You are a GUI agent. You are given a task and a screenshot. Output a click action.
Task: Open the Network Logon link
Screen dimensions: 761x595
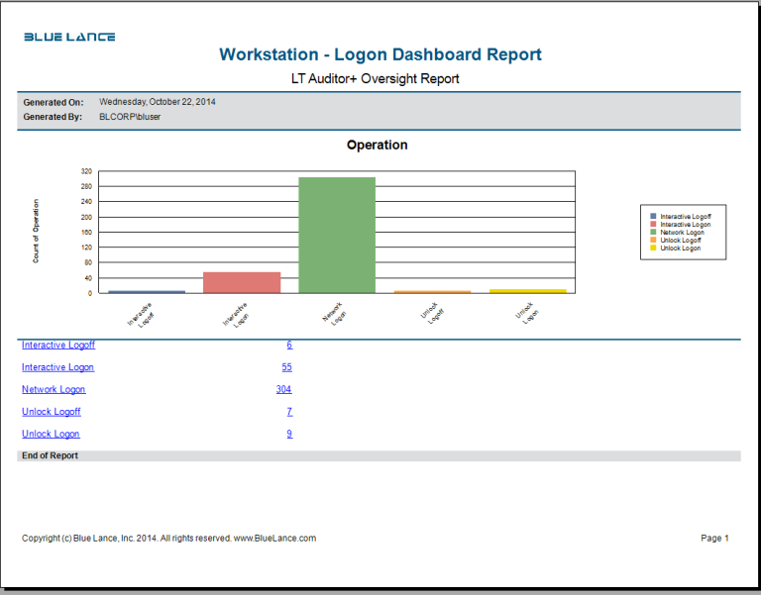(54, 390)
